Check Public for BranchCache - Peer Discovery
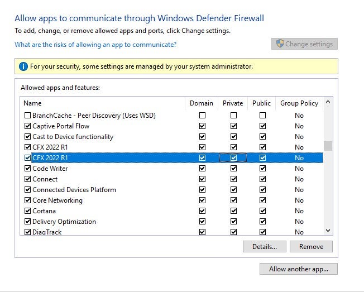 pyautogui.click(x=262, y=116)
